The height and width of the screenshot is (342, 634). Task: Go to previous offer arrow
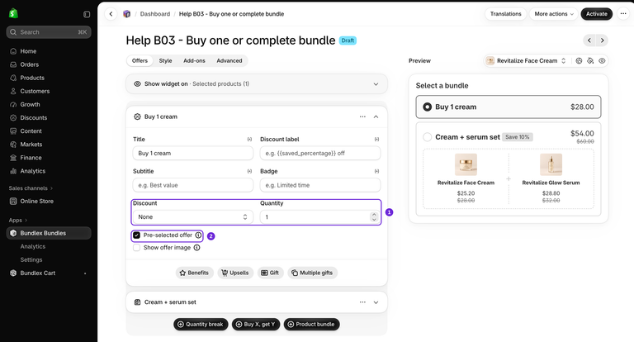tap(589, 40)
